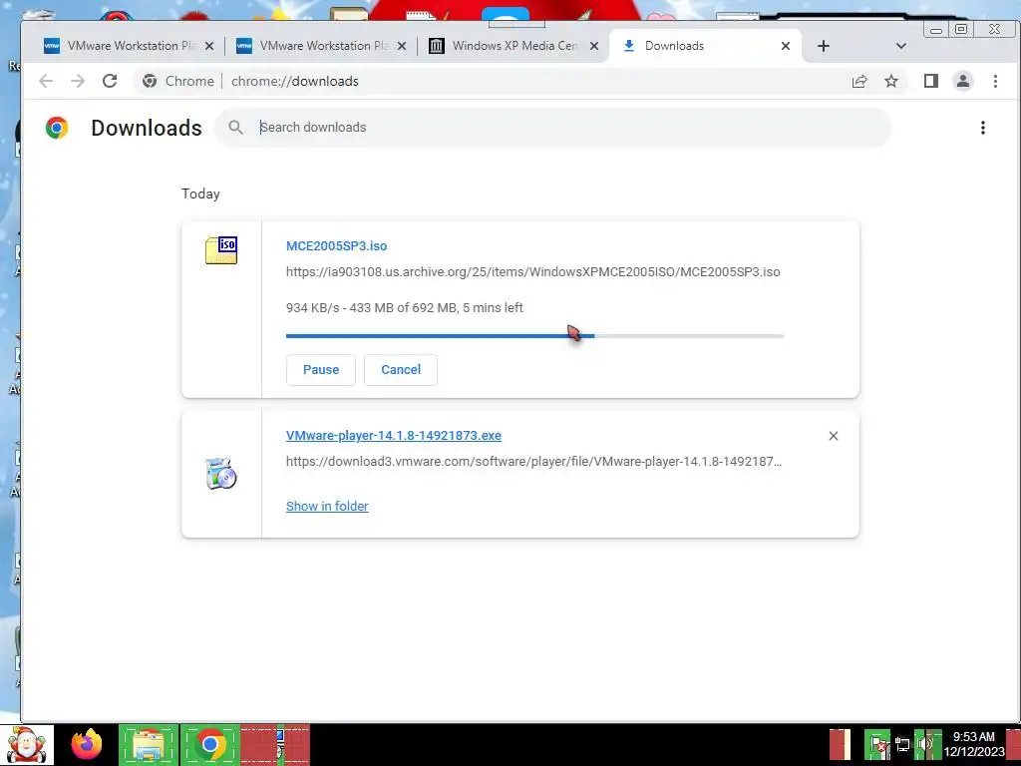1021x766 pixels.
Task: Click the search magnifier icon
Action: 235,128
